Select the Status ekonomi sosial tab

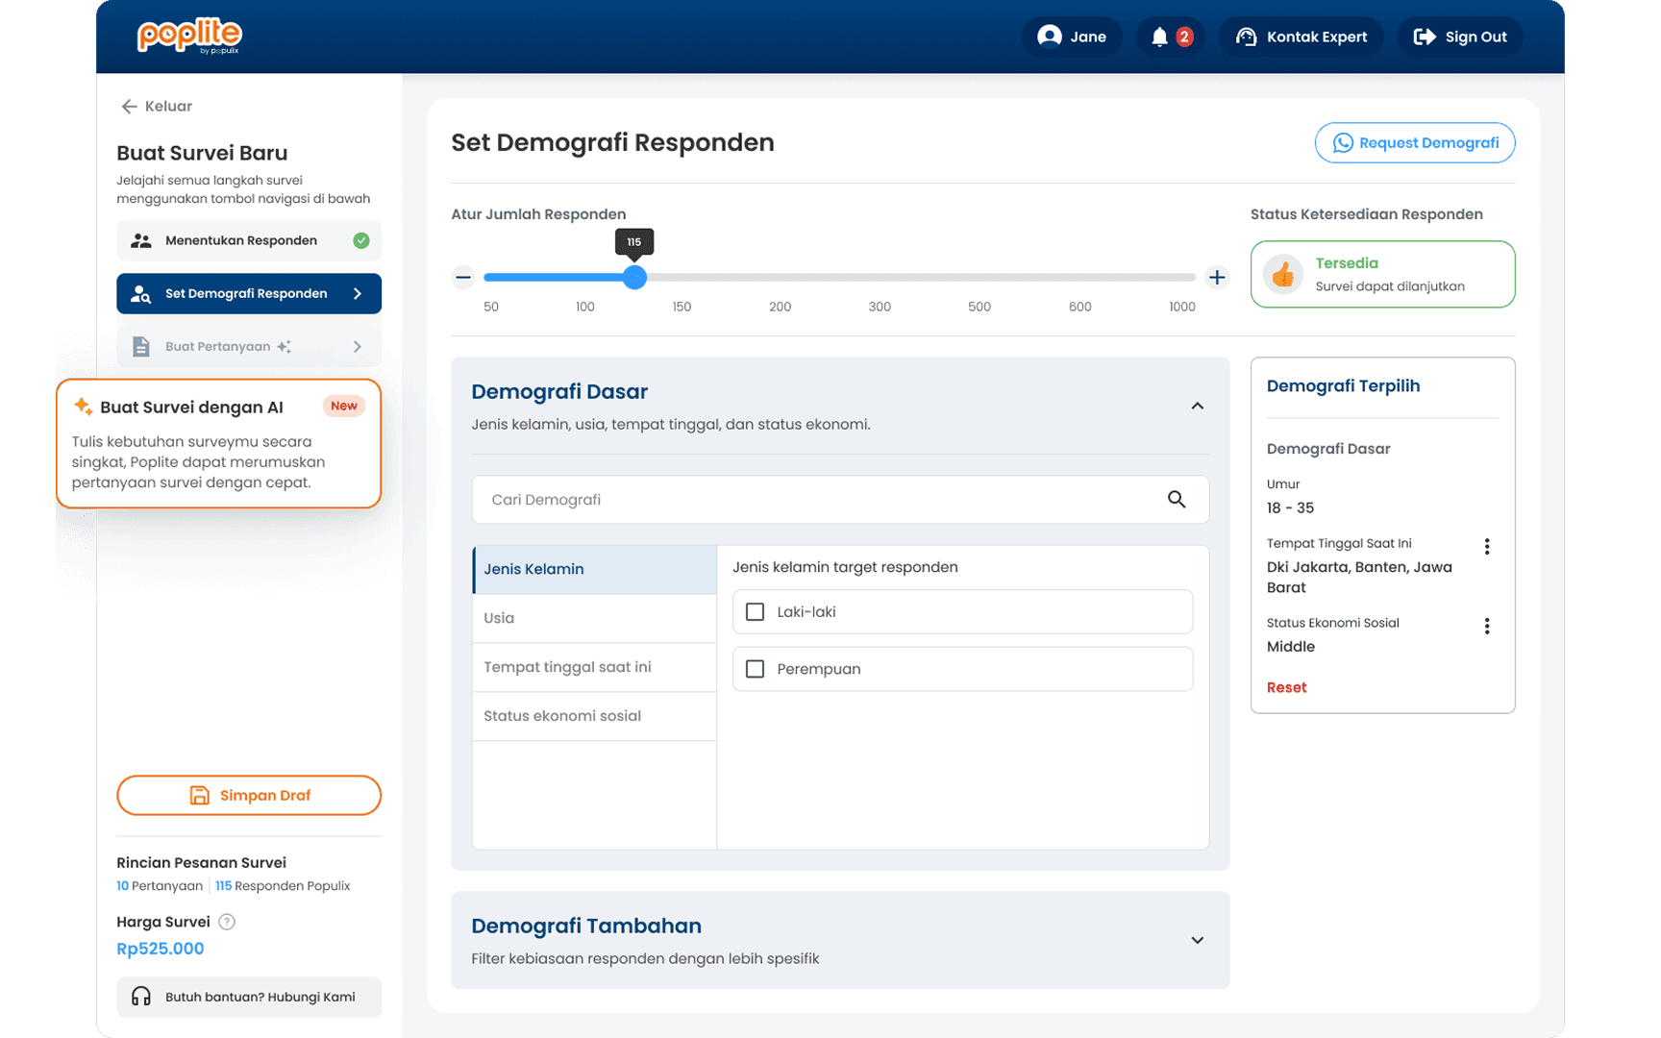[594, 716]
